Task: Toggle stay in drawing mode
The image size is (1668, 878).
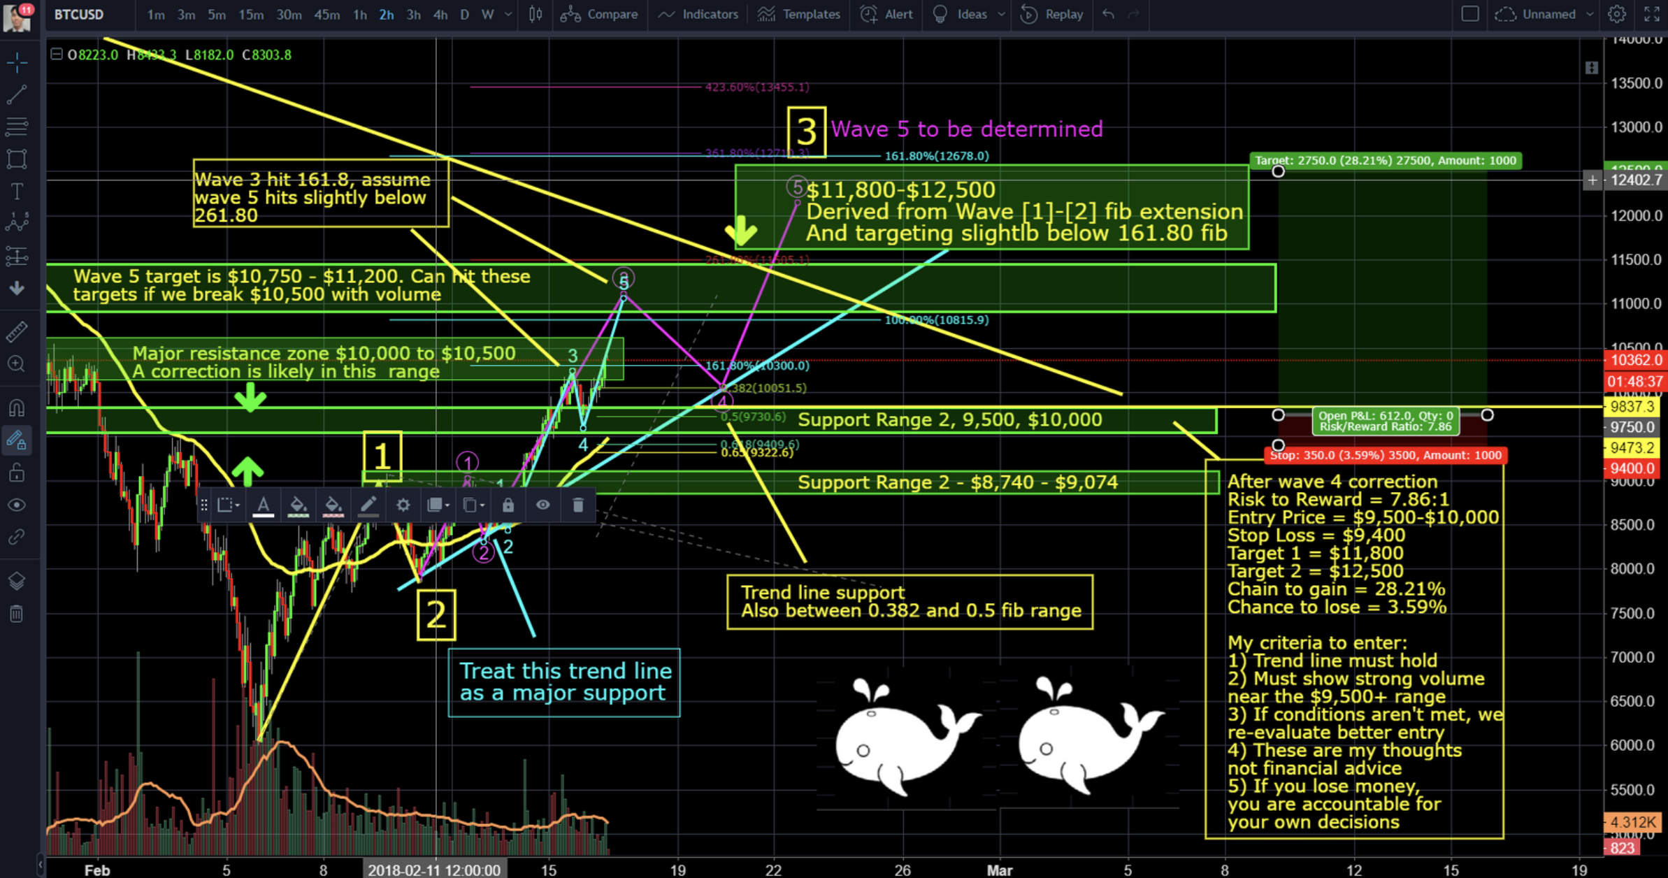Action: (17, 440)
